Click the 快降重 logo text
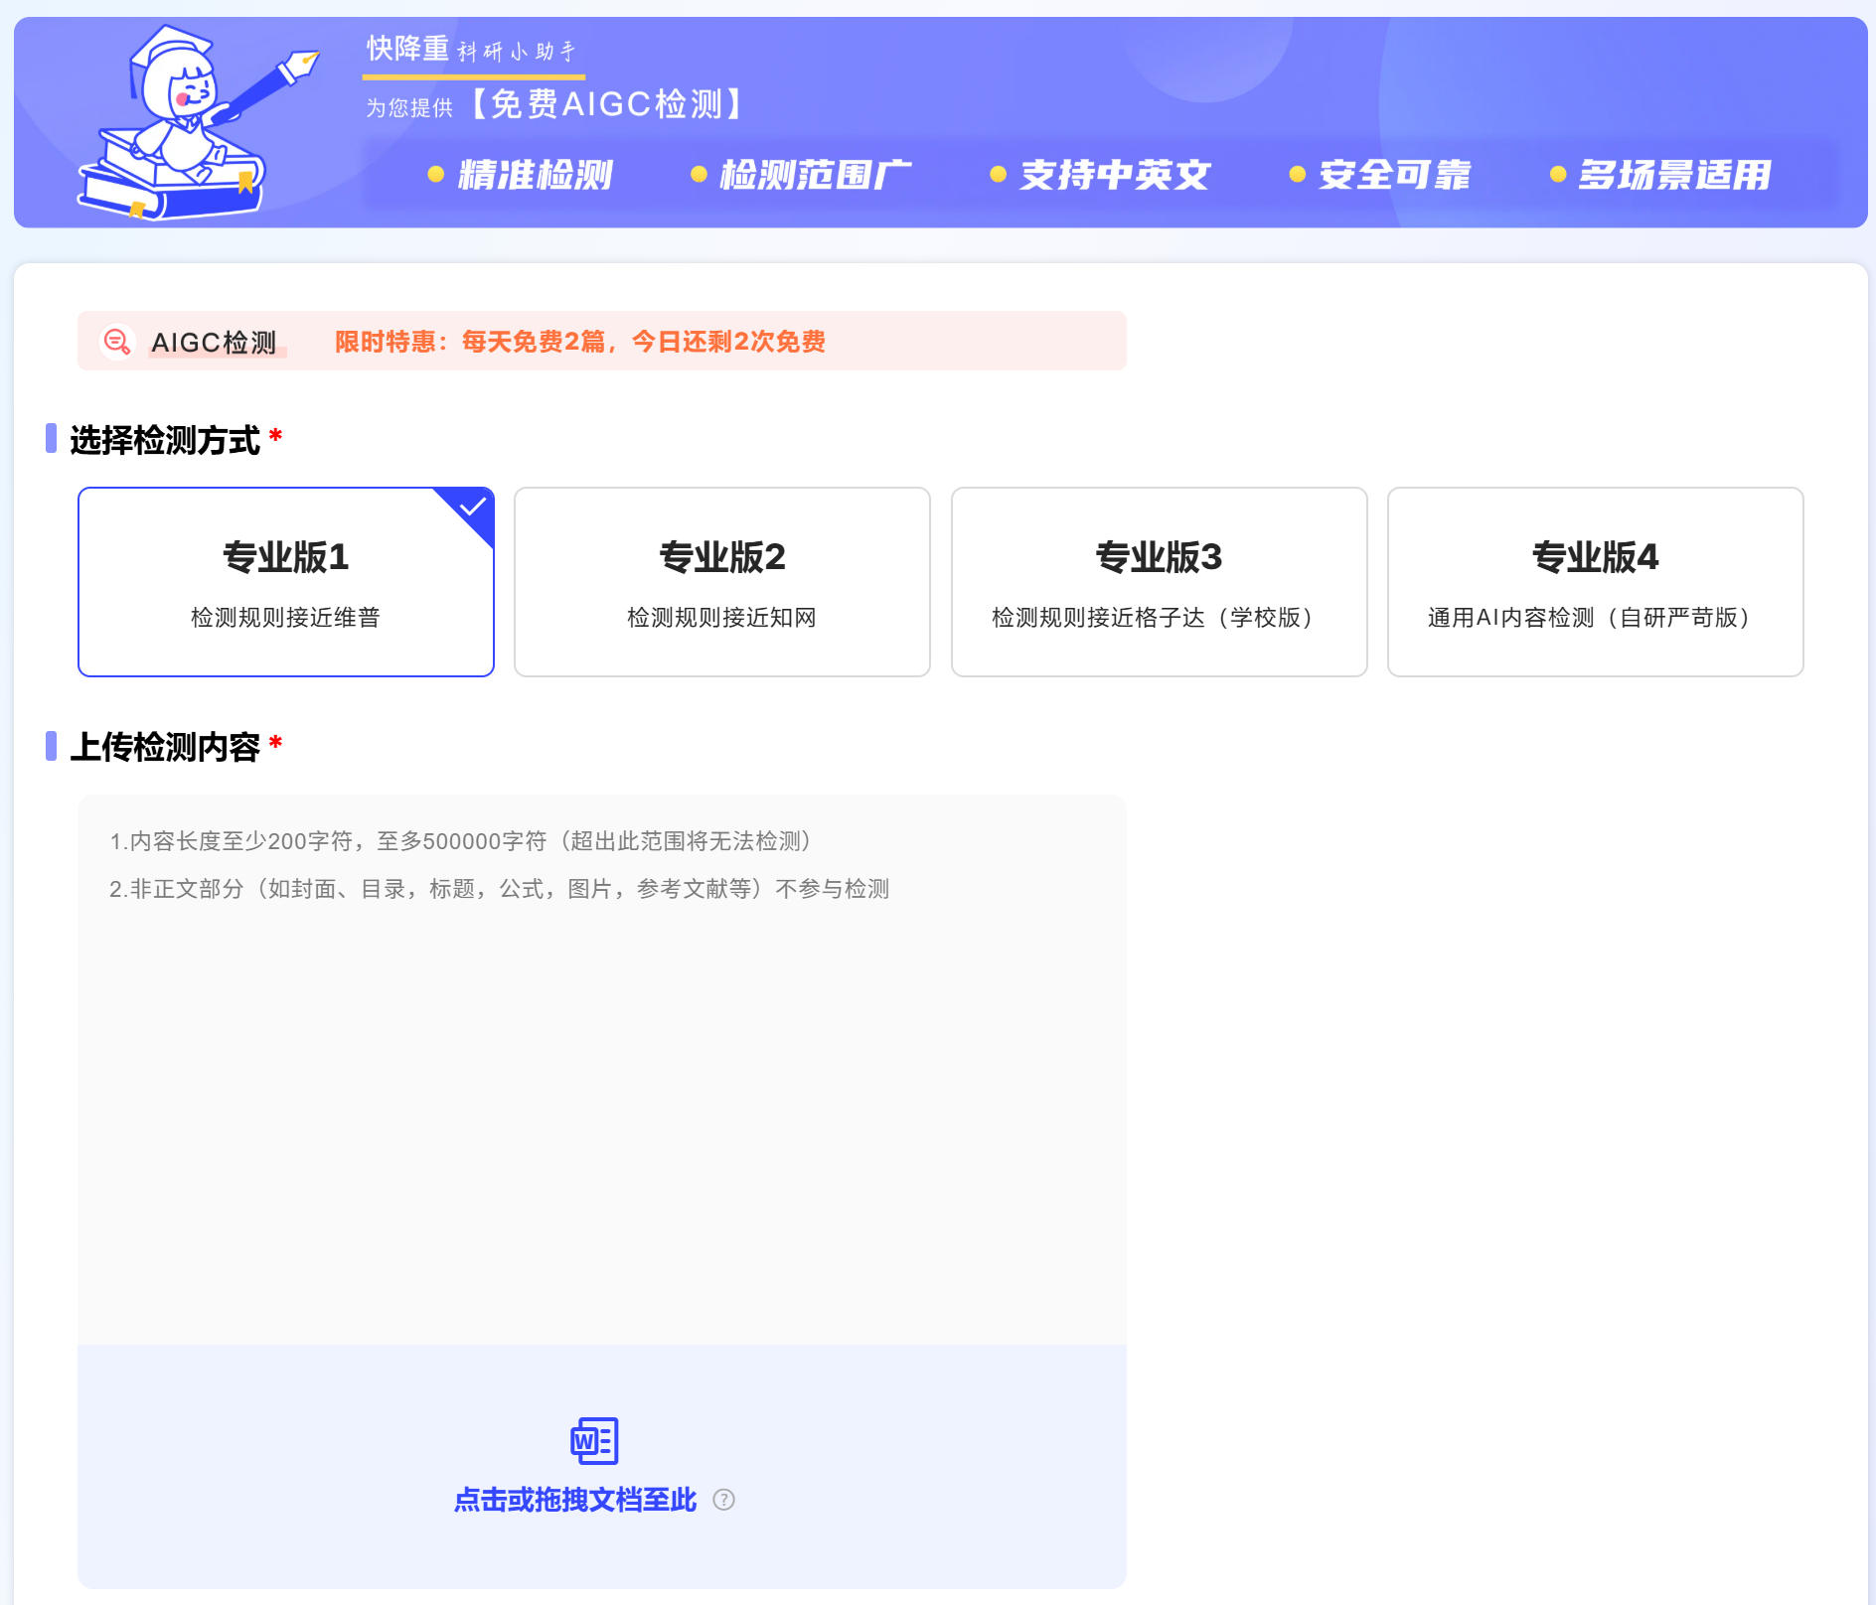This screenshot has width=1876, height=1605. tap(407, 48)
